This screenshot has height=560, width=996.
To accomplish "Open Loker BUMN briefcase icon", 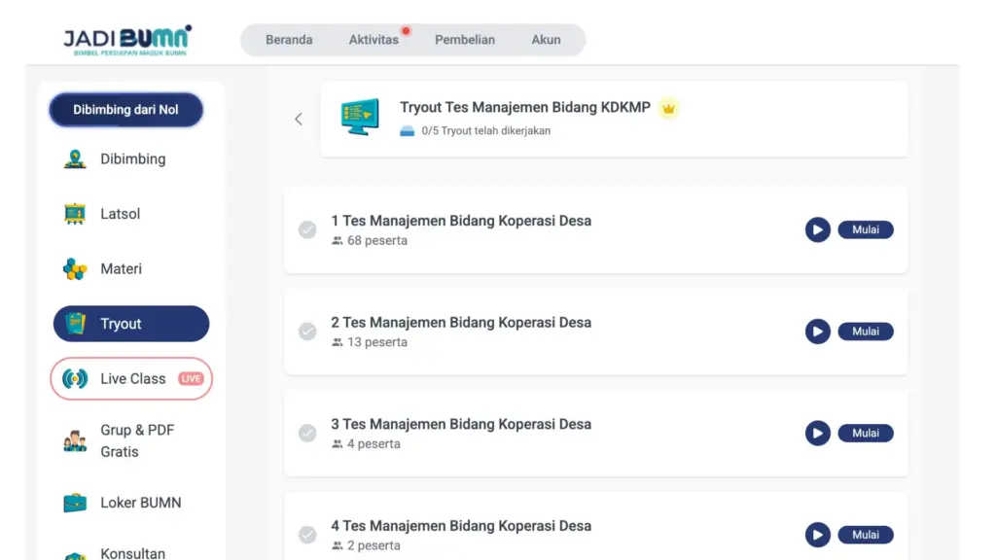I will click(x=75, y=503).
